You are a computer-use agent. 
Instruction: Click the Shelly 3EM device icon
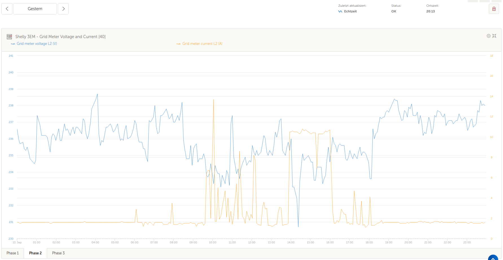9,37
